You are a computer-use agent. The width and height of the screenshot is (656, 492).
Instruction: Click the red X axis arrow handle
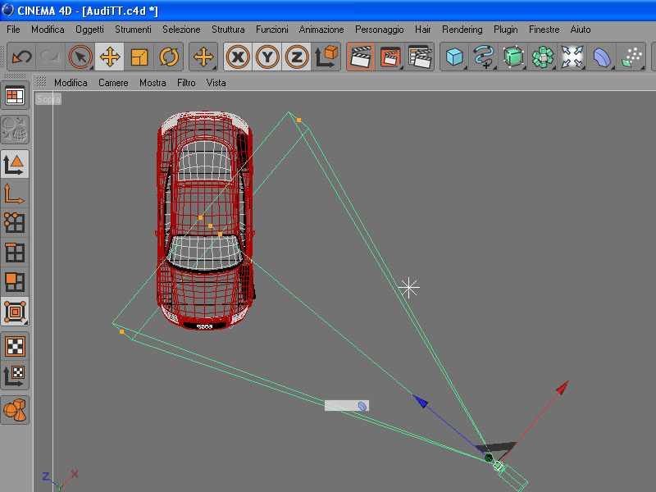(x=563, y=388)
